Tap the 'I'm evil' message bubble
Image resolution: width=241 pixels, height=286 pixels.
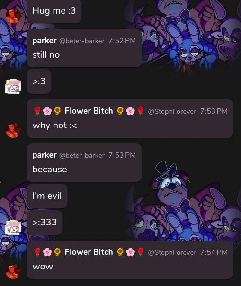pos(47,196)
